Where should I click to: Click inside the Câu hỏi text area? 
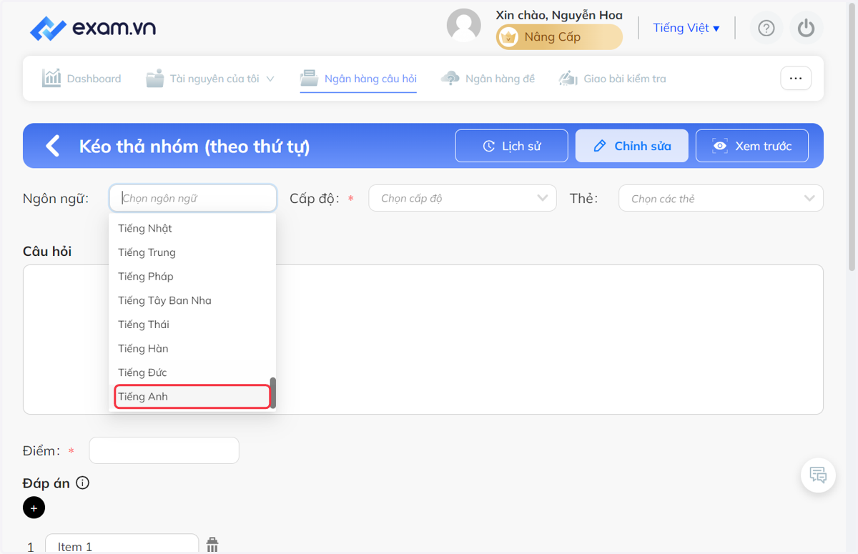423,340
